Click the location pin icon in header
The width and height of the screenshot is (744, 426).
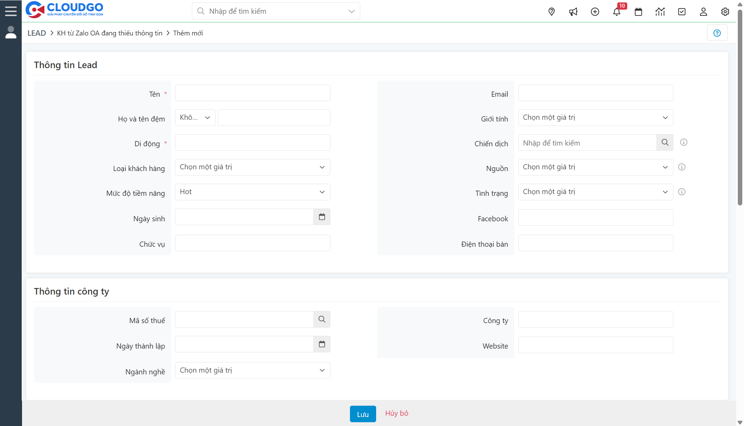[x=551, y=12]
